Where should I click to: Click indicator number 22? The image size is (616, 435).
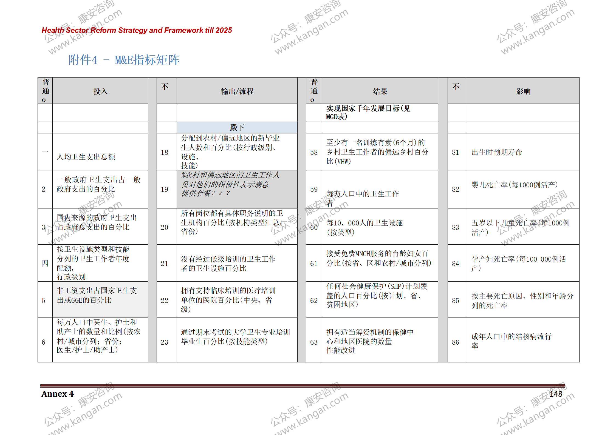[x=165, y=301]
